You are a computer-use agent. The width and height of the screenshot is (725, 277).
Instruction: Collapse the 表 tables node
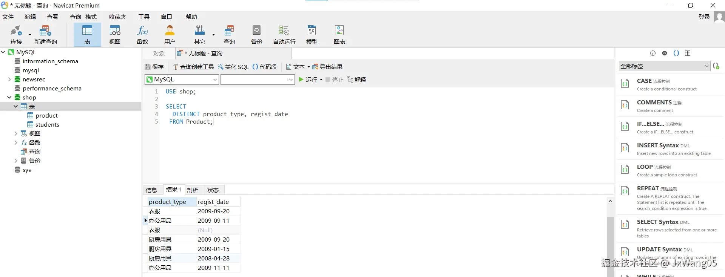click(16, 106)
